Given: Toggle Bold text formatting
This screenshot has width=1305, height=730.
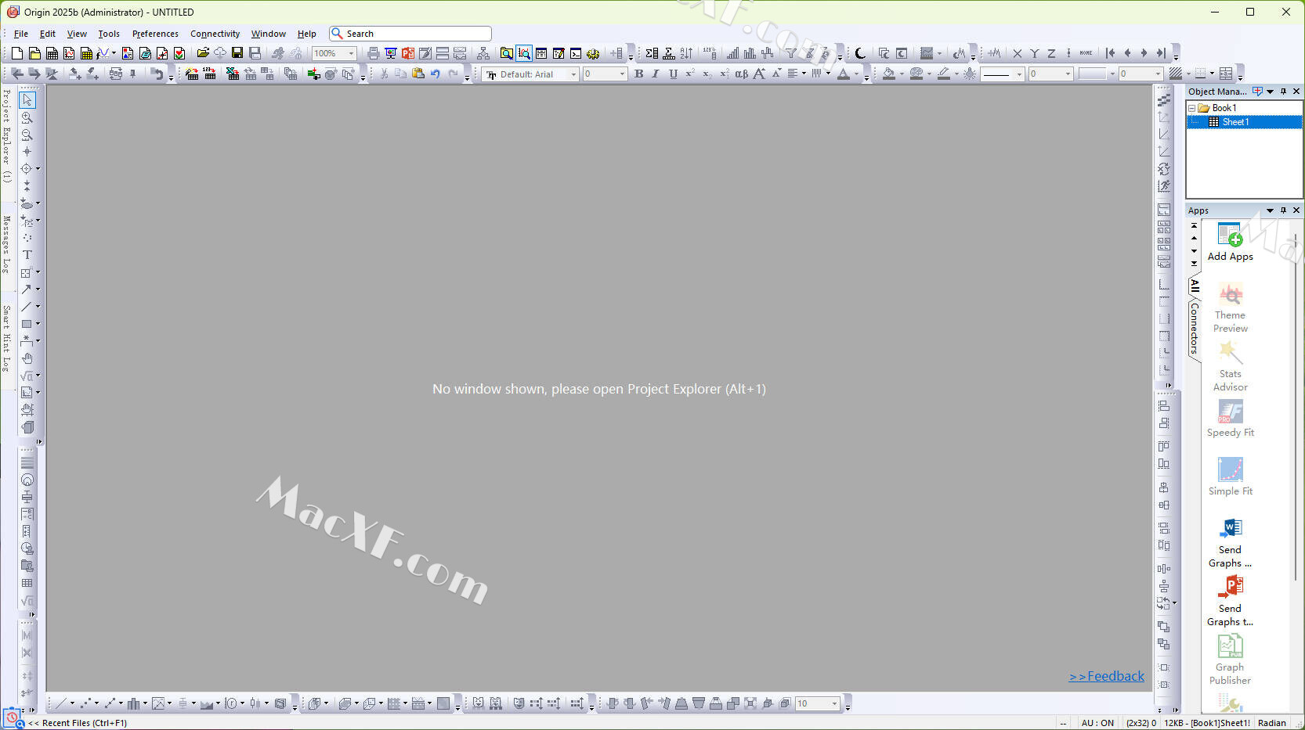Looking at the screenshot, I should (638, 74).
